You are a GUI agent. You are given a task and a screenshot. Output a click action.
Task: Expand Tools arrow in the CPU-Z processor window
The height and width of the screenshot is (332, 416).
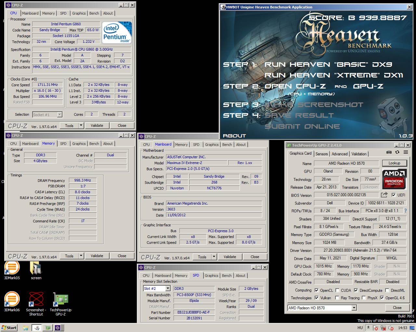(81, 125)
